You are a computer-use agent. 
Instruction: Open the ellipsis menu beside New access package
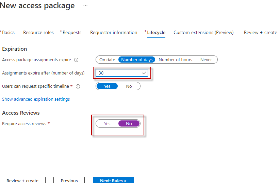pos(85,6)
